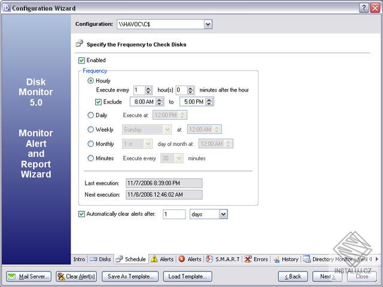Click the minutes after the hour field
This screenshot has height=287, width=383.
[182, 90]
